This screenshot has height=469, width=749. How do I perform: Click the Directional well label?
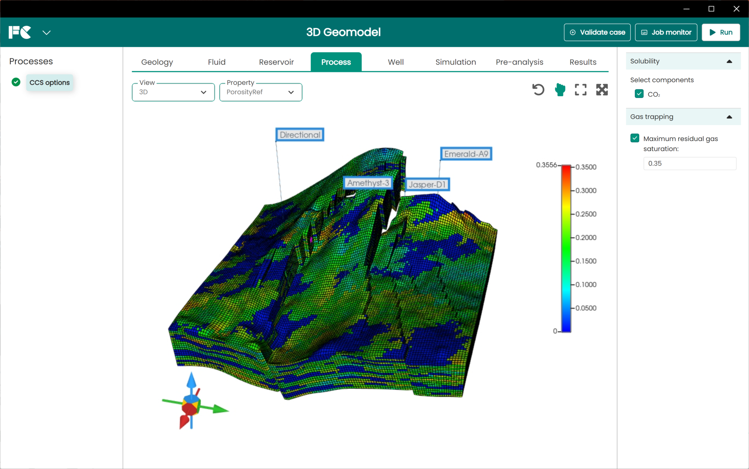(x=300, y=135)
